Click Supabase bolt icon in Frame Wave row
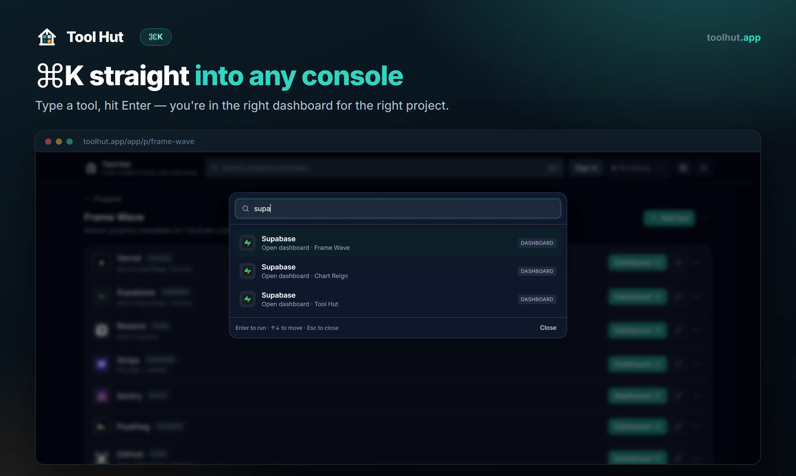 (x=248, y=243)
